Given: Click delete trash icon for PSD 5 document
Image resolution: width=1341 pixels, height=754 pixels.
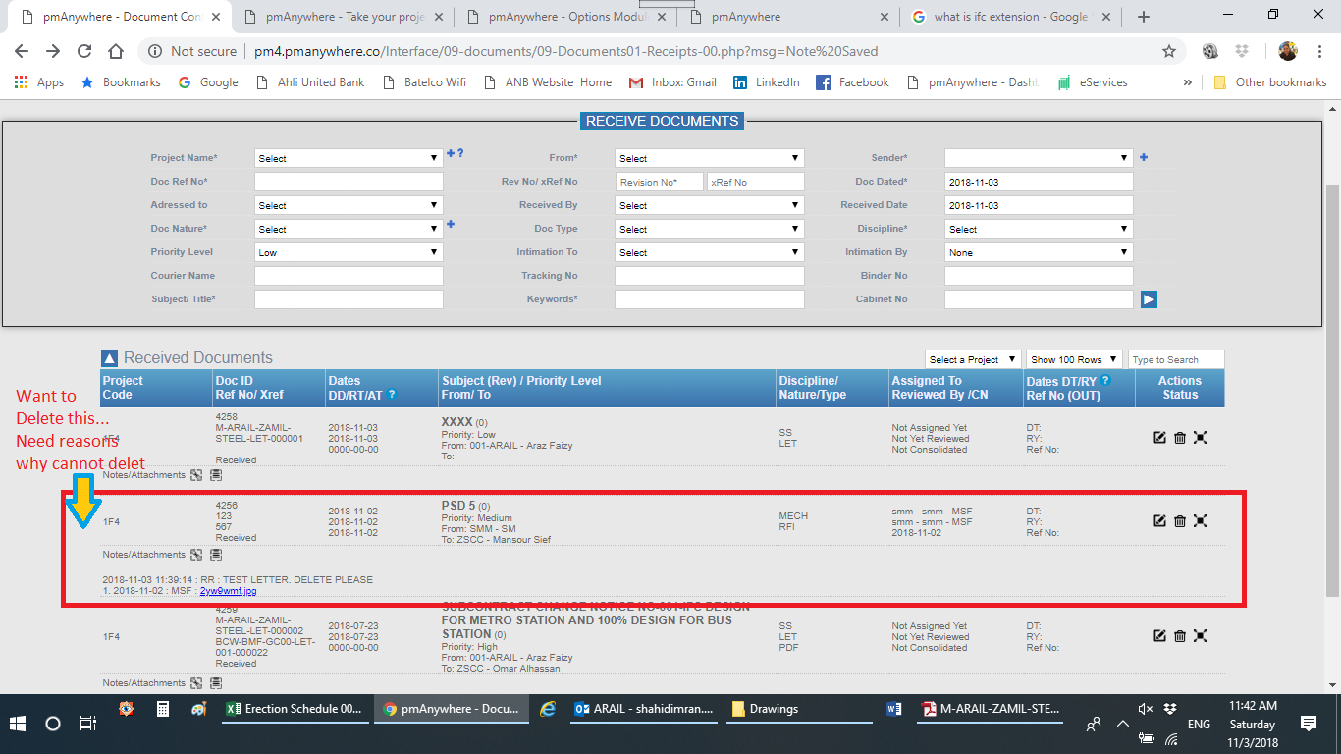Looking at the screenshot, I should [1179, 521].
